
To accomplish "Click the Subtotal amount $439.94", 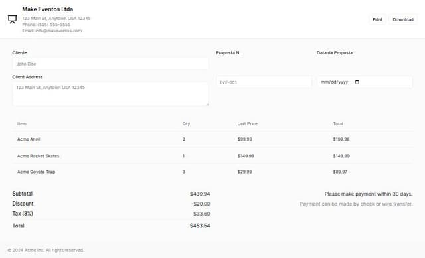I will coord(200,194).
